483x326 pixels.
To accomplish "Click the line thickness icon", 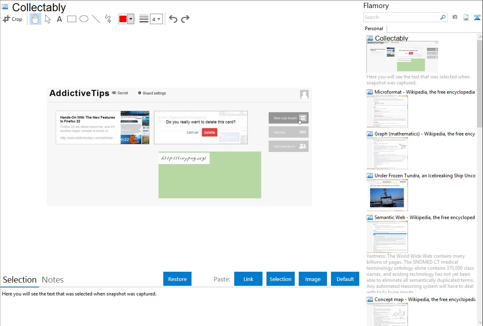I will click(x=144, y=19).
